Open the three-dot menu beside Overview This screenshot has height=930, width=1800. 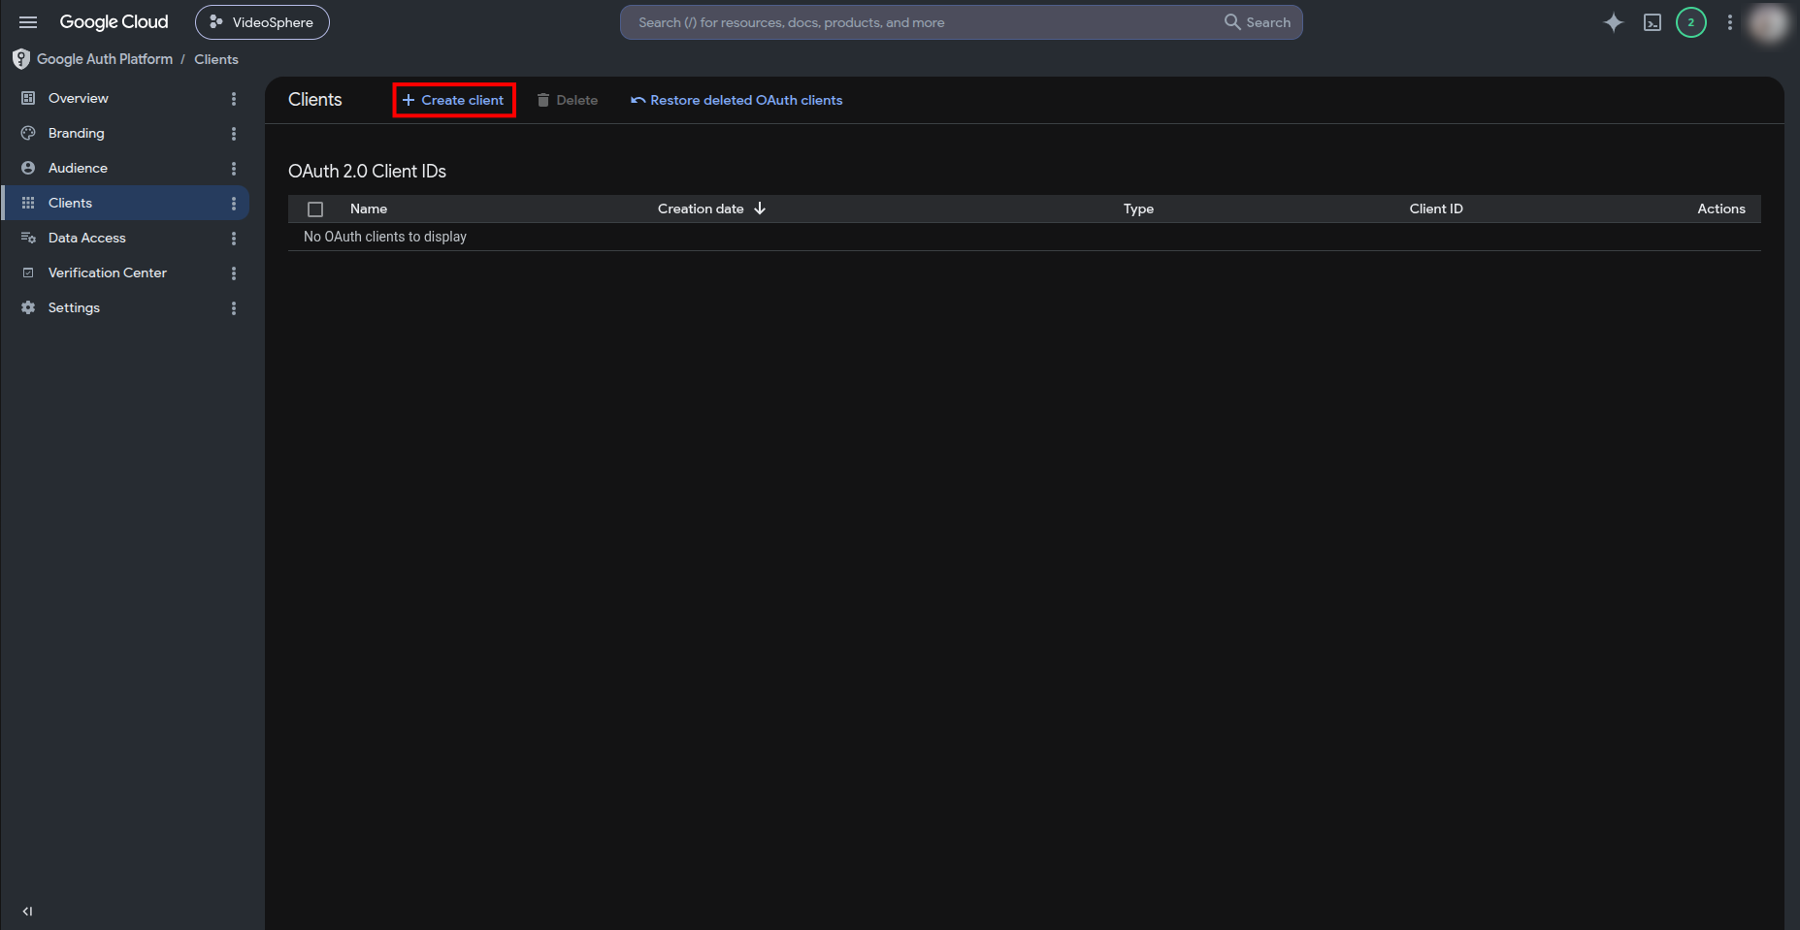point(234,99)
